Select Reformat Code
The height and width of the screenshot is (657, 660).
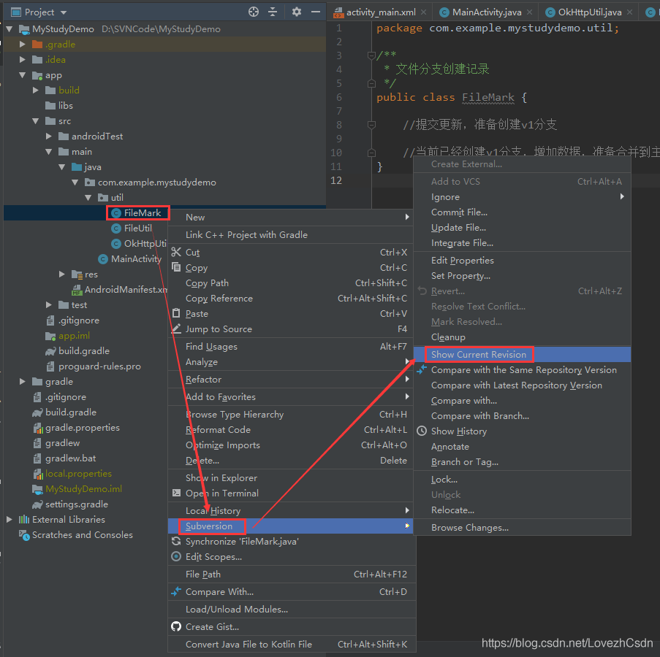pyautogui.click(x=290, y=429)
